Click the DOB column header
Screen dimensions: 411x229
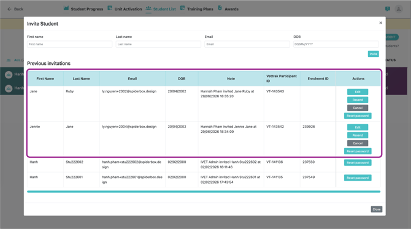pos(182,78)
